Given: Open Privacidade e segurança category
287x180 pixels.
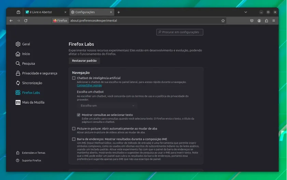Looking at the screenshot, I should point(37,73).
